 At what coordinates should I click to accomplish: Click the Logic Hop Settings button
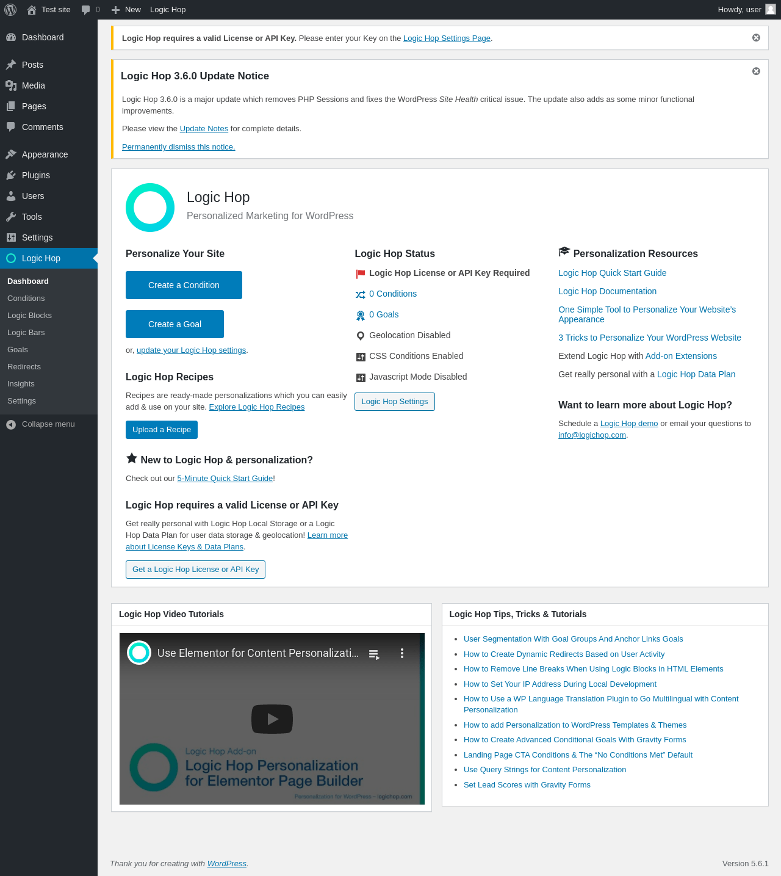[395, 402]
